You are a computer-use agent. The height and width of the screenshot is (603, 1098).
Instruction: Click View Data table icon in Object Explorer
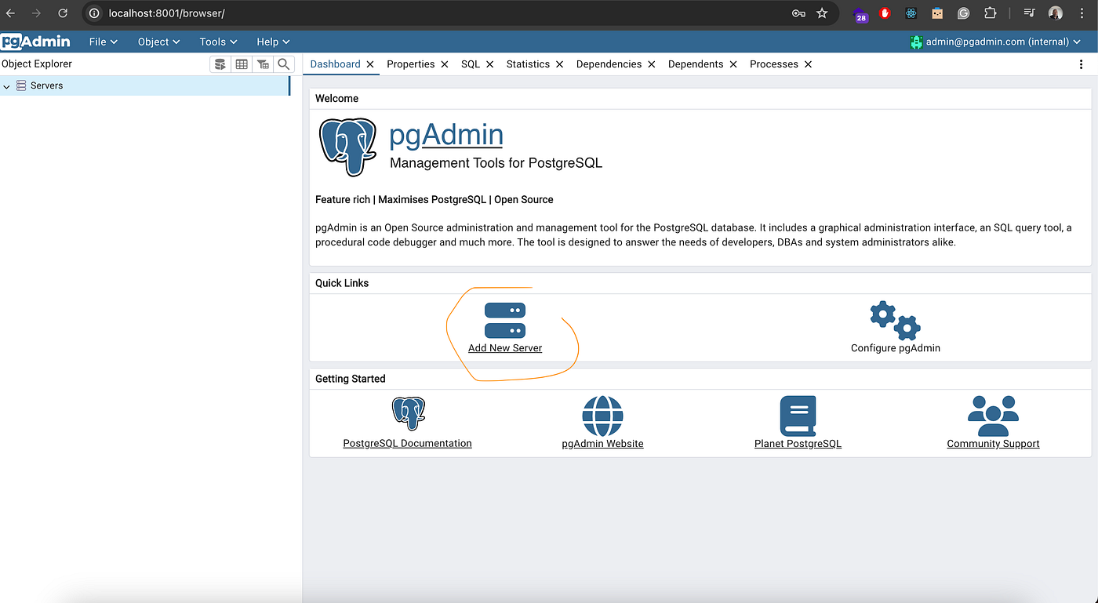coord(242,64)
